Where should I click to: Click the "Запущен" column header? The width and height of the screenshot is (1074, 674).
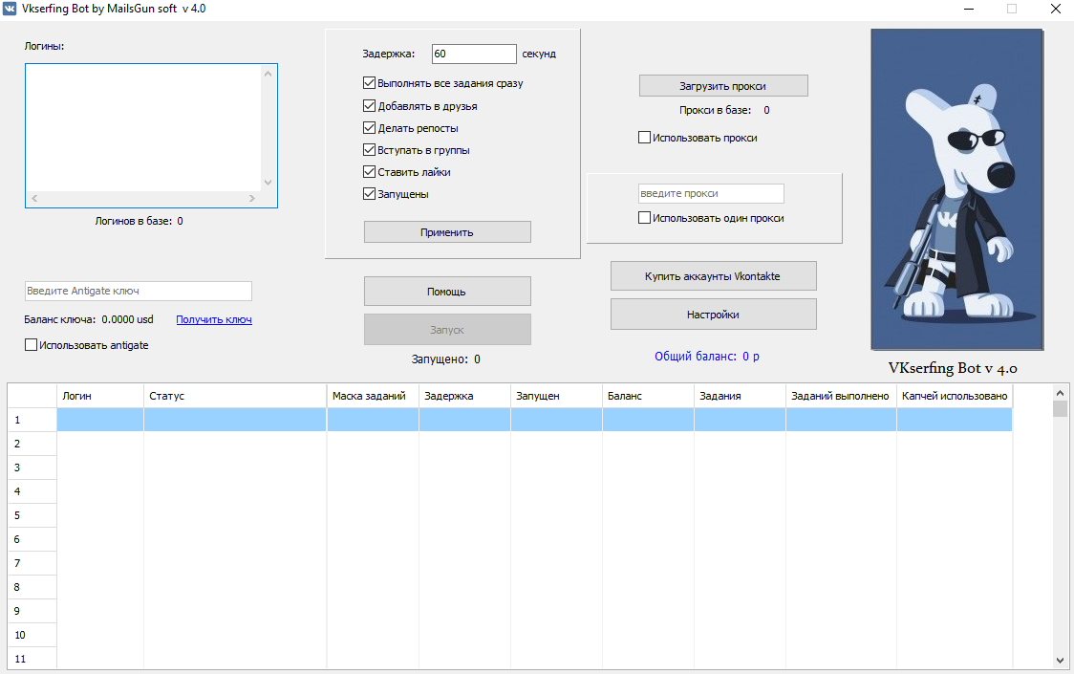pos(556,396)
